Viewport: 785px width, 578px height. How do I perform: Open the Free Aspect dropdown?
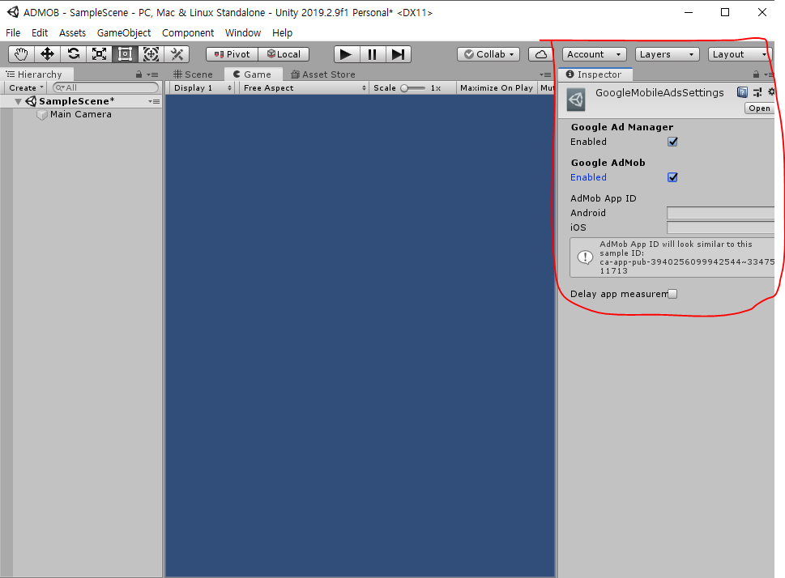point(303,87)
